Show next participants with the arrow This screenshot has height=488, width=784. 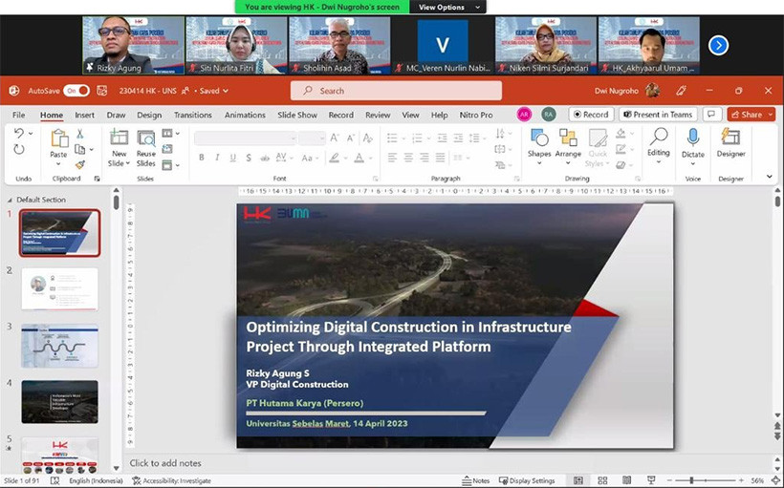click(x=718, y=46)
